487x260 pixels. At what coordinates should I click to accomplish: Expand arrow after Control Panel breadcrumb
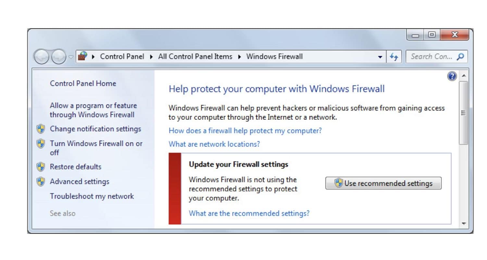(x=151, y=57)
